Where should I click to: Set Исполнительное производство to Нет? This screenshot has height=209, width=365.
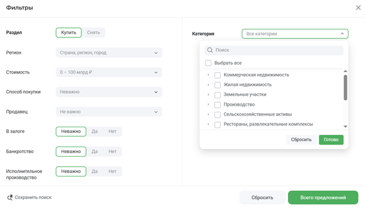click(x=112, y=172)
